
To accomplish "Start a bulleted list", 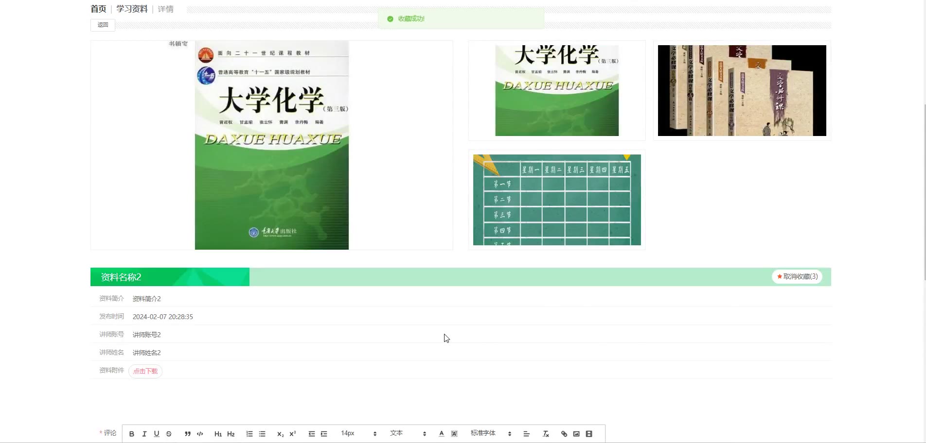I will click(262, 434).
